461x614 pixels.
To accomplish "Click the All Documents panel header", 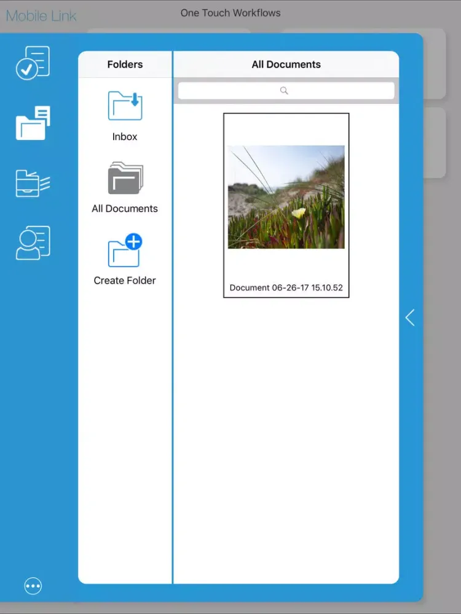I will [x=286, y=64].
